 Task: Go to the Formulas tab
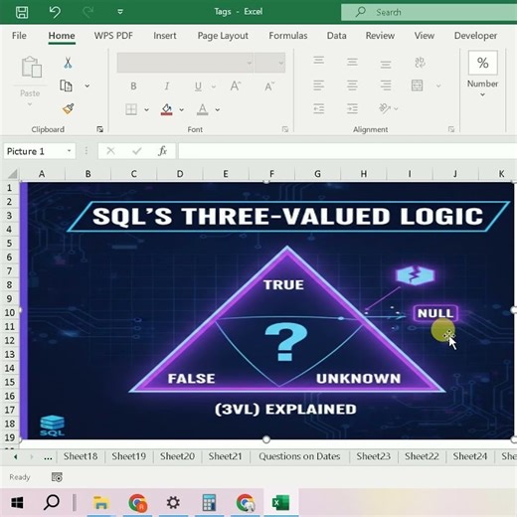click(x=288, y=36)
